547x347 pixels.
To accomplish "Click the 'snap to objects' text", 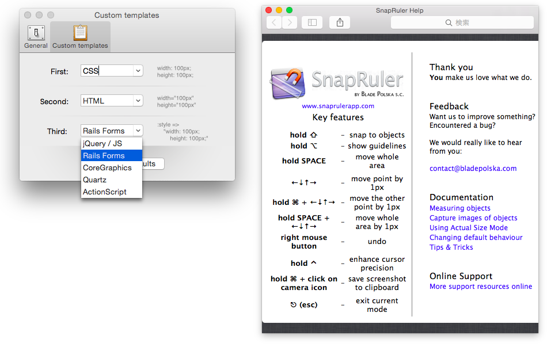I will pyautogui.click(x=377, y=135).
